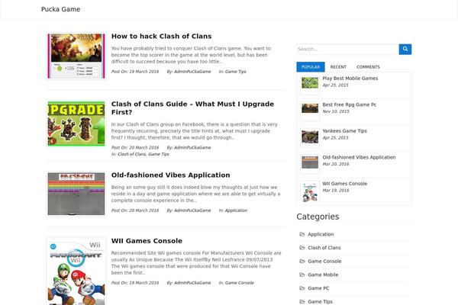Viewport: 458px width, 305px height.
Task: Open Clash of Clans Guide upgrade article
Action: point(192,108)
